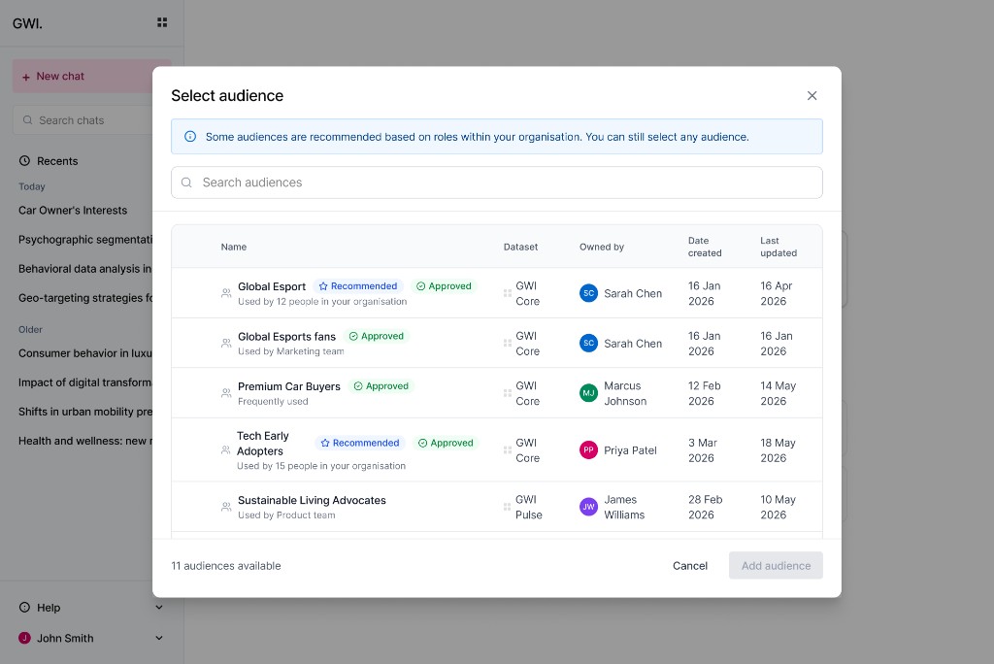This screenshot has height=664, width=994.
Task: Click the audience icon beside Tech Early Adopters
Action: 225,450
